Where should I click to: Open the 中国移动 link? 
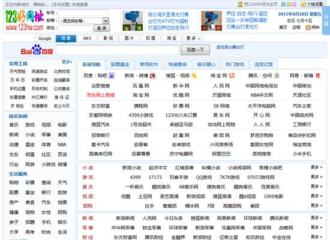point(302,86)
